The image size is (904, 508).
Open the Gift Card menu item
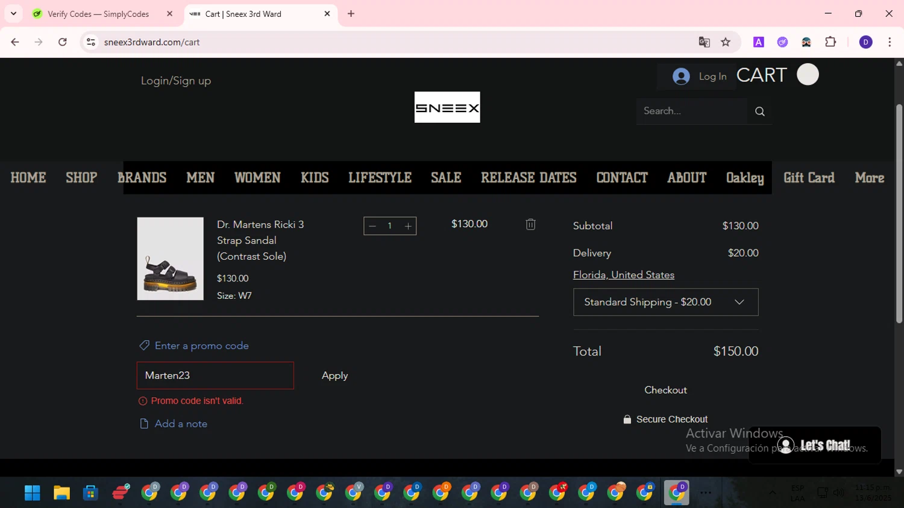pos(809,178)
